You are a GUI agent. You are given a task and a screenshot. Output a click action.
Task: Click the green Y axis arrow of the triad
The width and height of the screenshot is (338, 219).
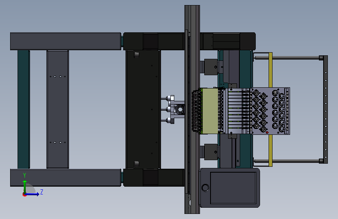click(25, 186)
